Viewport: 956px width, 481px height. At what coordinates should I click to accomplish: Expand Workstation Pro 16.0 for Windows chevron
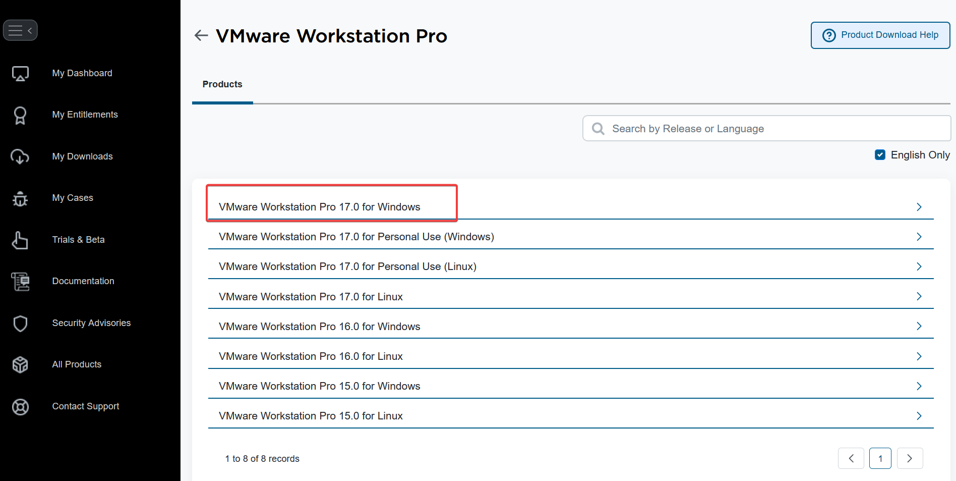click(x=919, y=327)
